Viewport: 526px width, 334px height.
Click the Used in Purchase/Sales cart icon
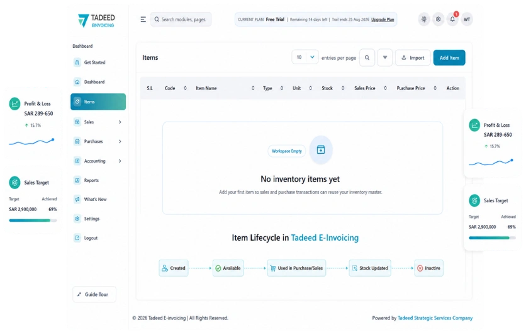[273, 268]
